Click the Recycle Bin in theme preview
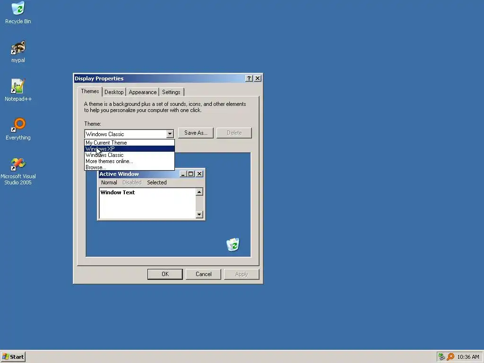 (233, 245)
